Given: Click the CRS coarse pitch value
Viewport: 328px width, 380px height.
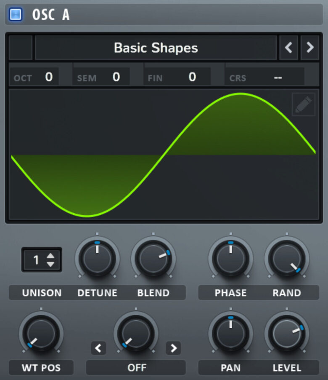Looking at the screenshot, I should pyautogui.click(x=278, y=78).
